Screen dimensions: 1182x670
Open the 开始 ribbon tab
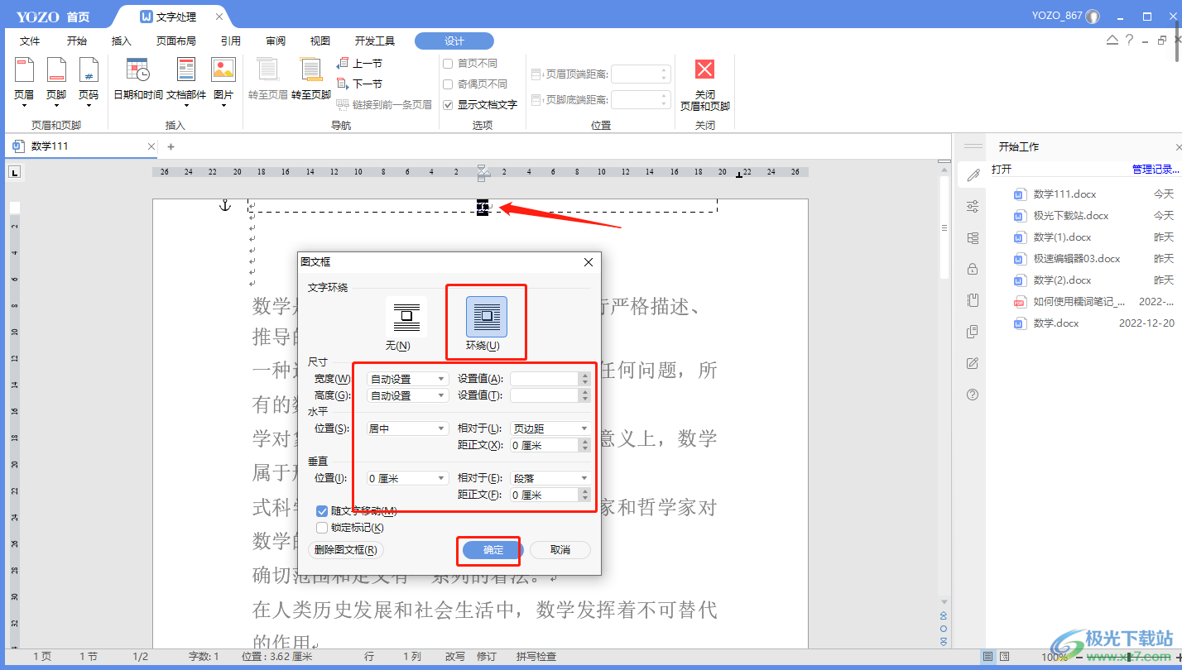click(x=77, y=41)
